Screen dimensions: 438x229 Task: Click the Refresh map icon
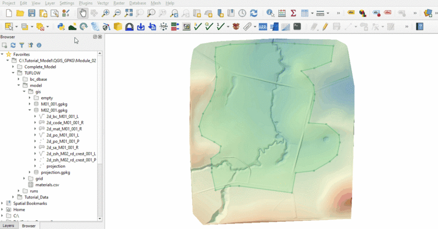[253, 13]
